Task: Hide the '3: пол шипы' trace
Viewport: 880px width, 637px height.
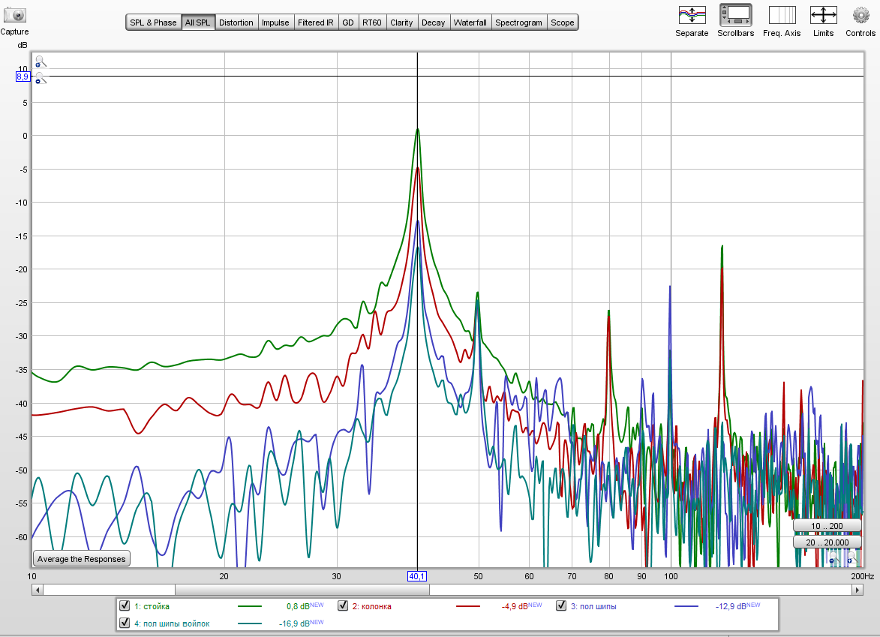Action: (561, 605)
